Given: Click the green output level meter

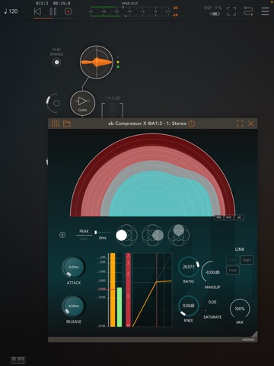Looking at the screenshot, I should tap(119, 307).
